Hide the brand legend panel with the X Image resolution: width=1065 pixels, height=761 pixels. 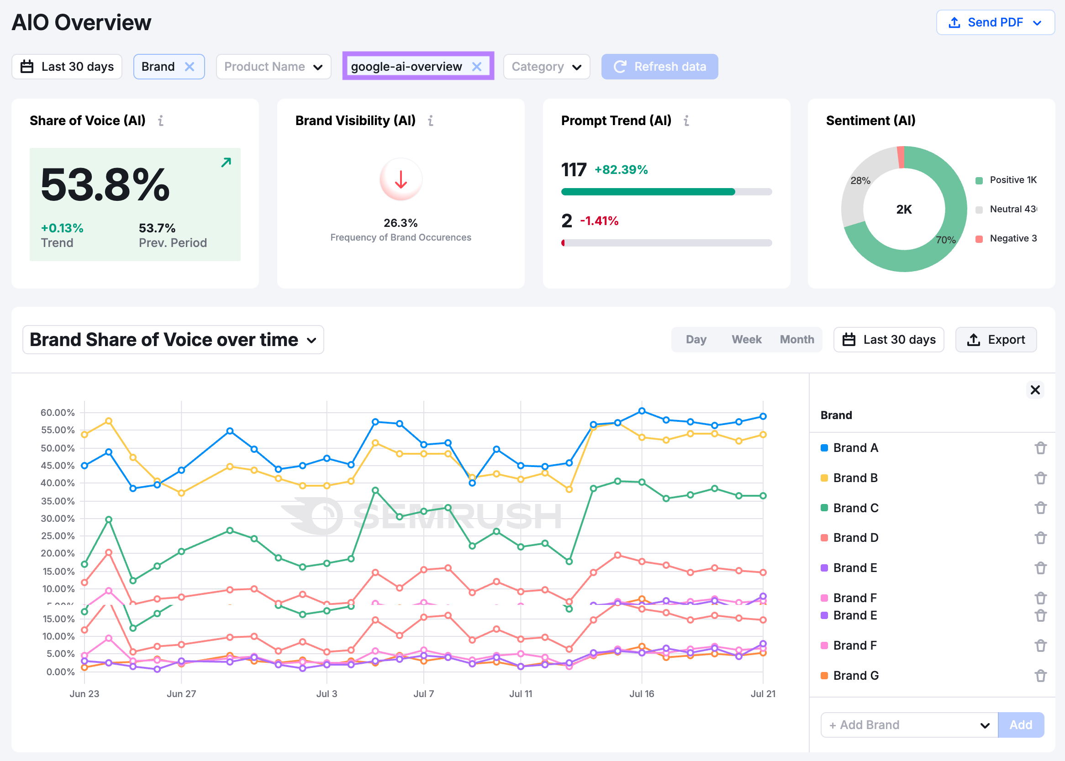pos(1035,389)
